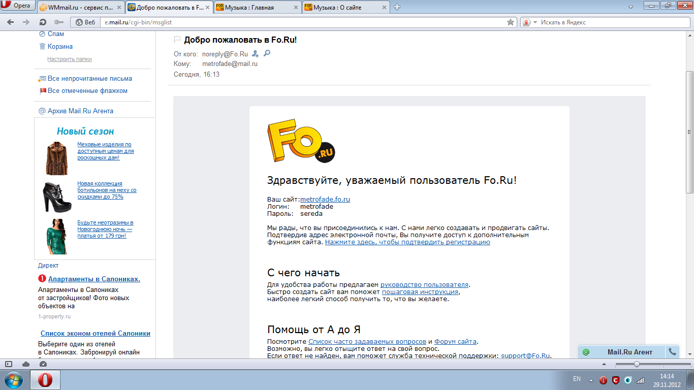Image resolution: width=694 pixels, height=390 pixels.
Task: Open руководство пользователя link
Action: (x=424, y=285)
